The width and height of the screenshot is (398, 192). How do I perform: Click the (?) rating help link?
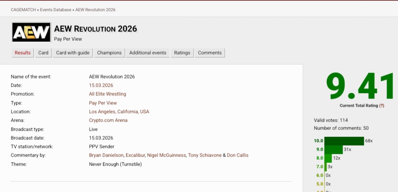pyautogui.click(x=381, y=106)
